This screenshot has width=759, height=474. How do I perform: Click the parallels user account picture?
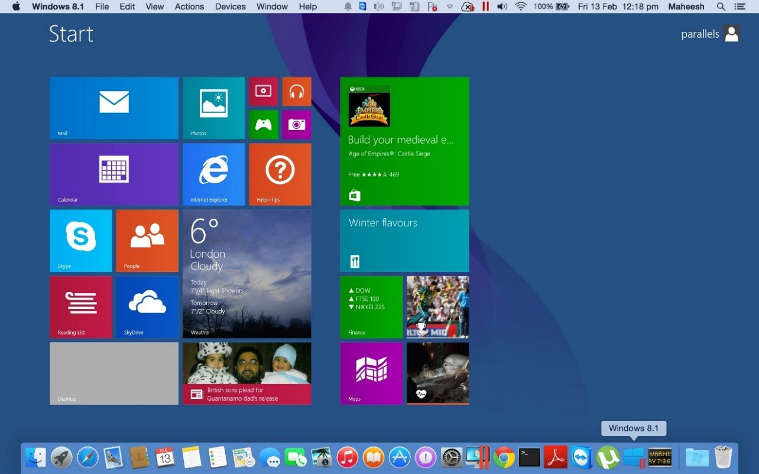point(732,34)
